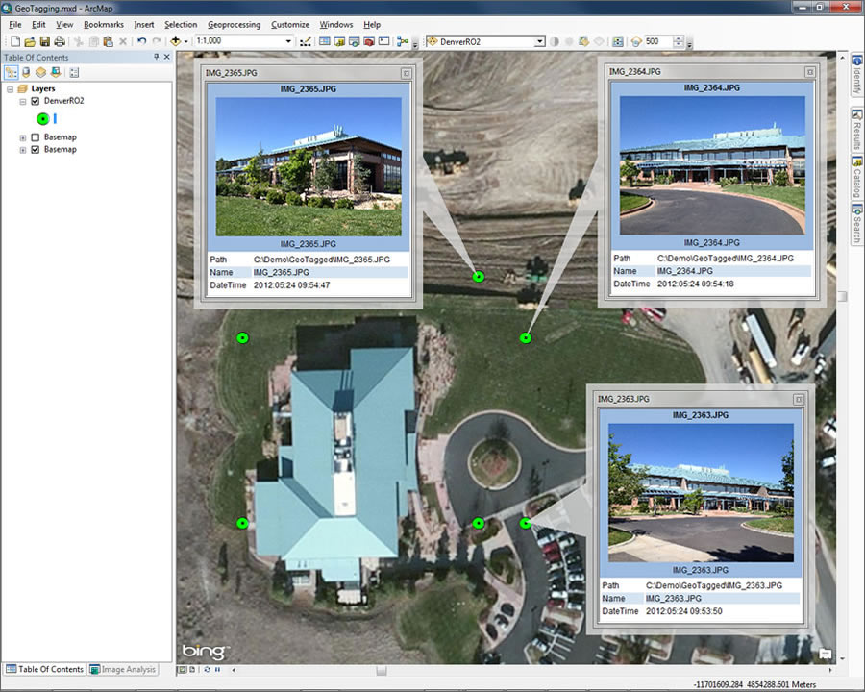Click the horizontal map scrollbar thumb
Image resolution: width=865 pixels, height=692 pixels.
click(382, 670)
